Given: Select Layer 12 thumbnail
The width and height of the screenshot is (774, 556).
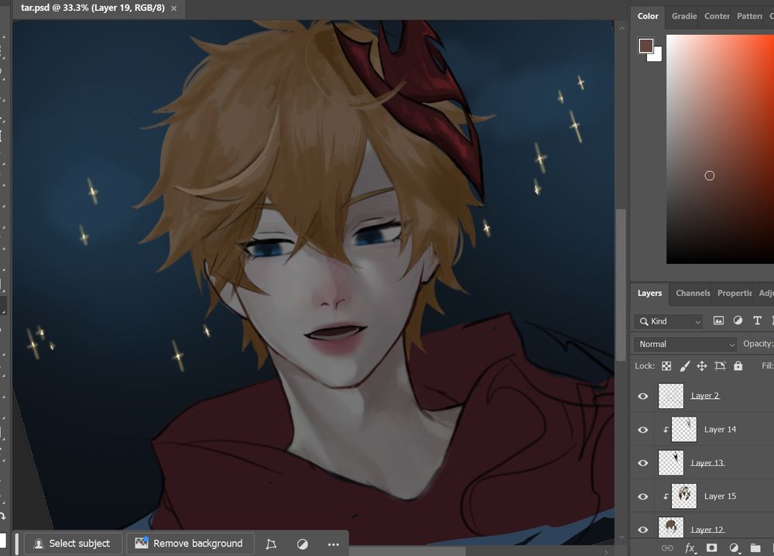Looking at the screenshot, I should pos(671,527).
